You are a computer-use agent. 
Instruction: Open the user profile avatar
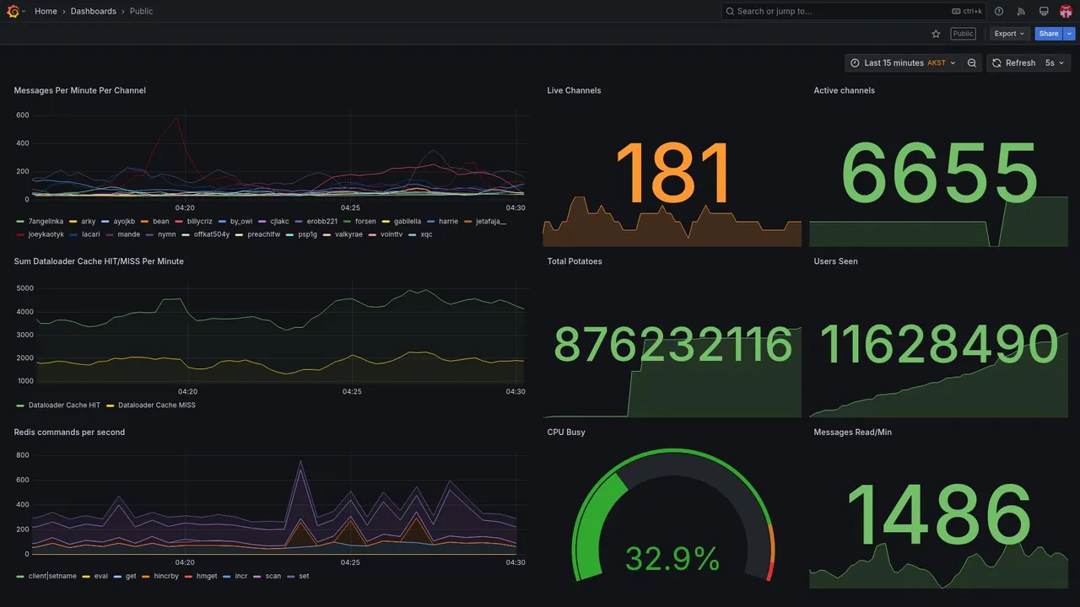[1066, 11]
